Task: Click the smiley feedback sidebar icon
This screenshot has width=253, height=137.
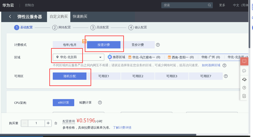Action: click(x=244, y=71)
